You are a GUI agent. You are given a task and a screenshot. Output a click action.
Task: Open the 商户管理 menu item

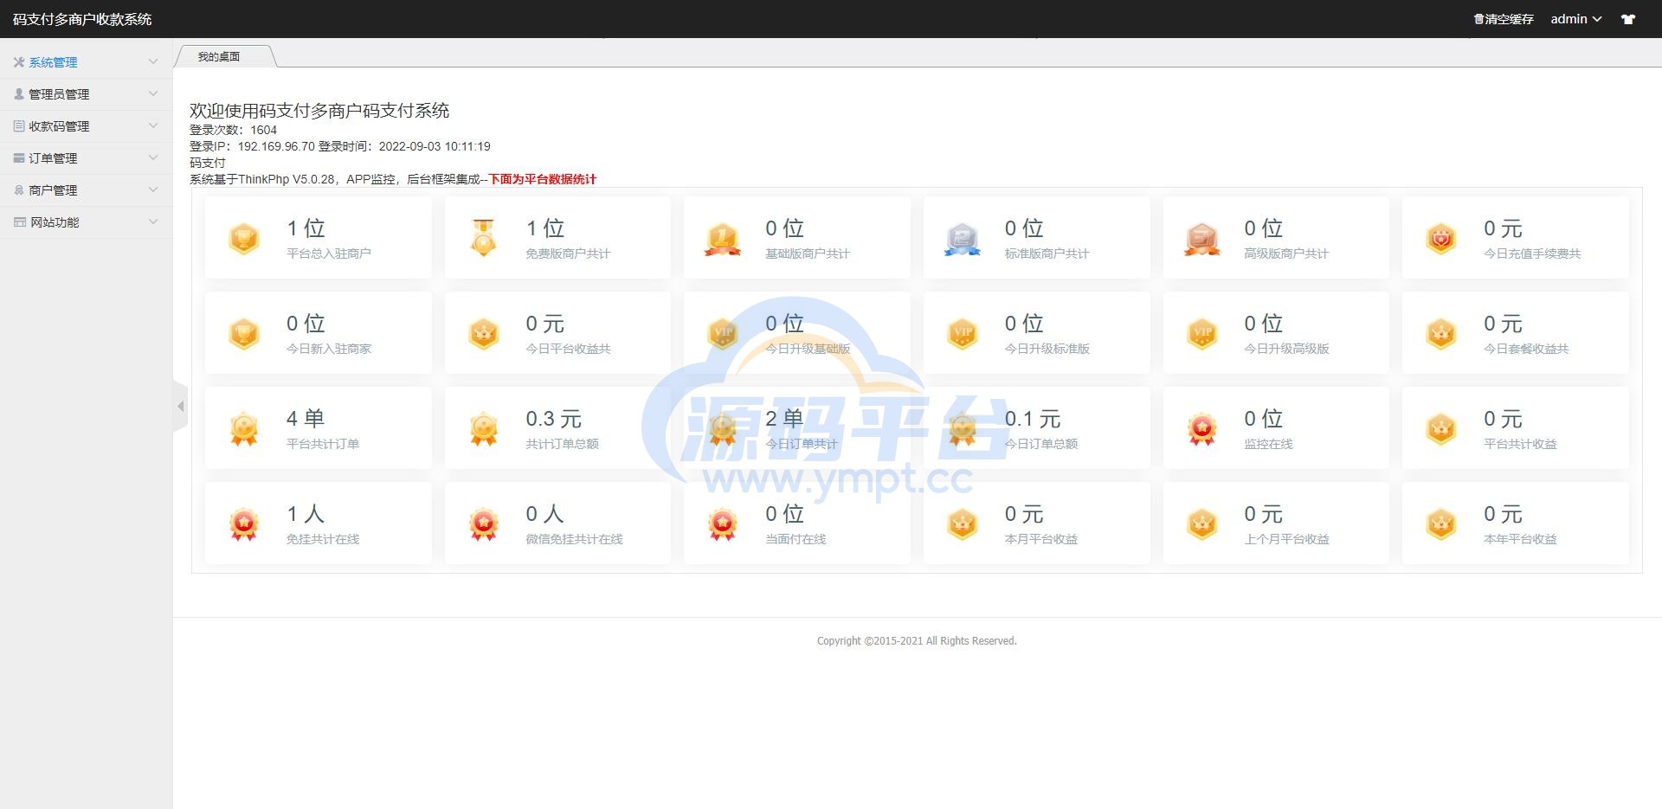[x=87, y=190]
